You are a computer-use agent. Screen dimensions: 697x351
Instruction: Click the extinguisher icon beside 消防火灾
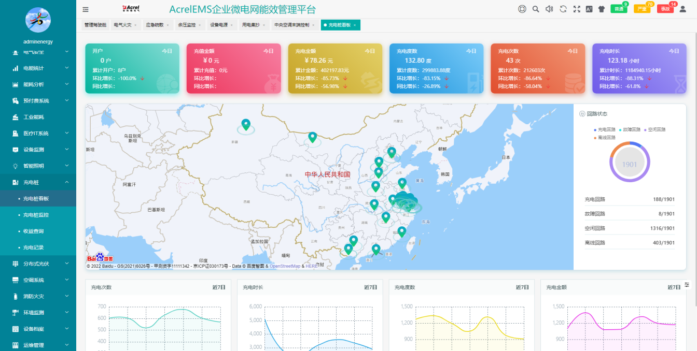pos(15,296)
